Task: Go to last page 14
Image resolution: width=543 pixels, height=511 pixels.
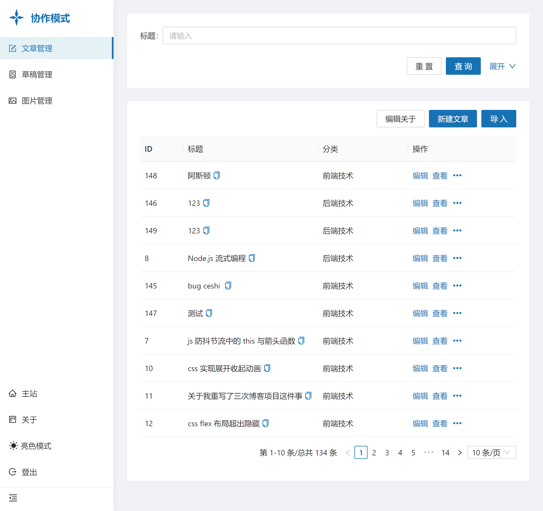Action: [x=446, y=453]
